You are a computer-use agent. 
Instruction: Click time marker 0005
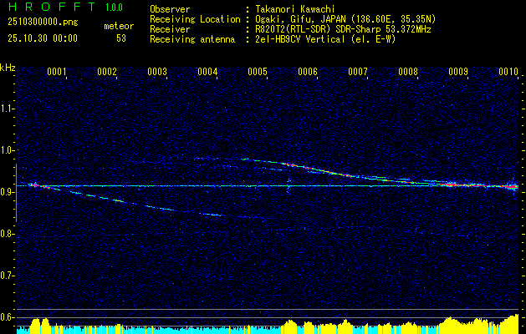(x=258, y=72)
